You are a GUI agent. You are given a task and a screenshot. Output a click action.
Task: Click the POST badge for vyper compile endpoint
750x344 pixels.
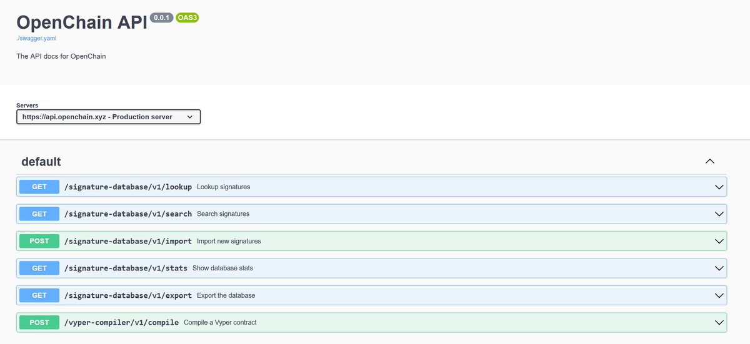(39, 323)
